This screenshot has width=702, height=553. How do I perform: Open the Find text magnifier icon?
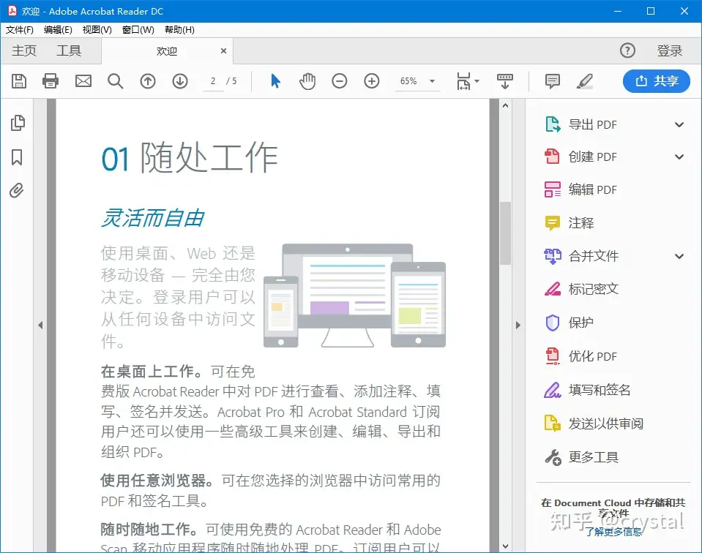(116, 81)
